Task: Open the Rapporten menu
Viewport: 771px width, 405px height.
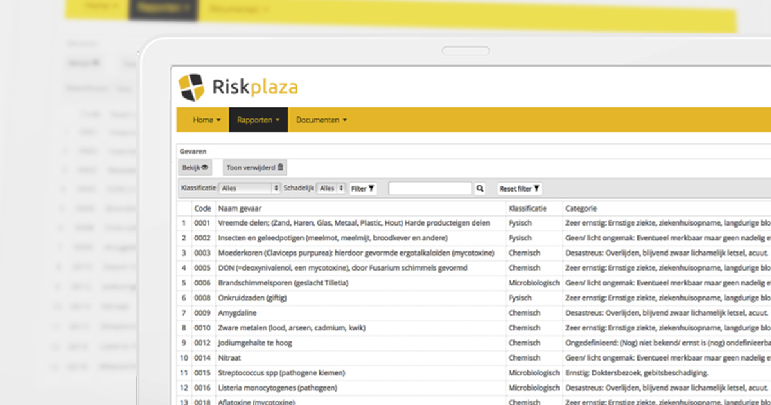Action: pos(258,120)
